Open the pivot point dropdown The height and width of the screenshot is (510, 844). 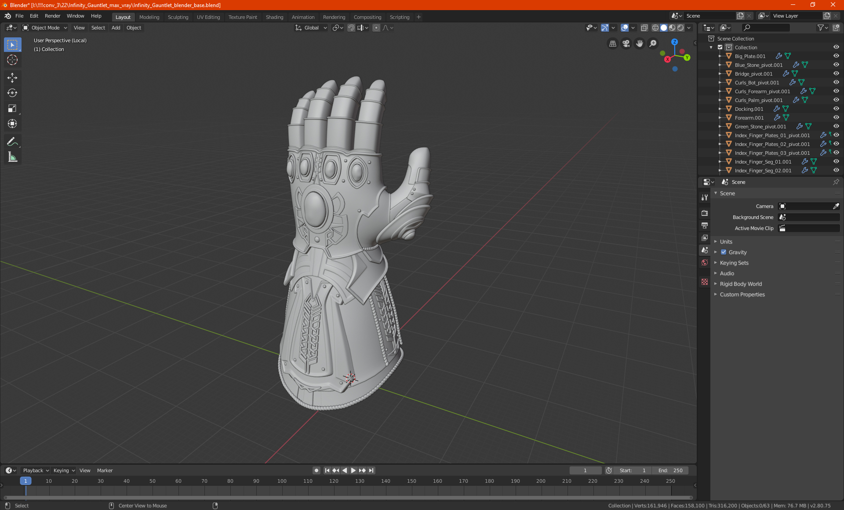338,28
